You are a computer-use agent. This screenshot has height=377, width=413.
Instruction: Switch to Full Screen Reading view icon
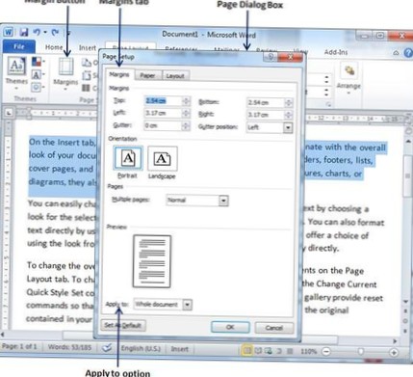coord(258,351)
